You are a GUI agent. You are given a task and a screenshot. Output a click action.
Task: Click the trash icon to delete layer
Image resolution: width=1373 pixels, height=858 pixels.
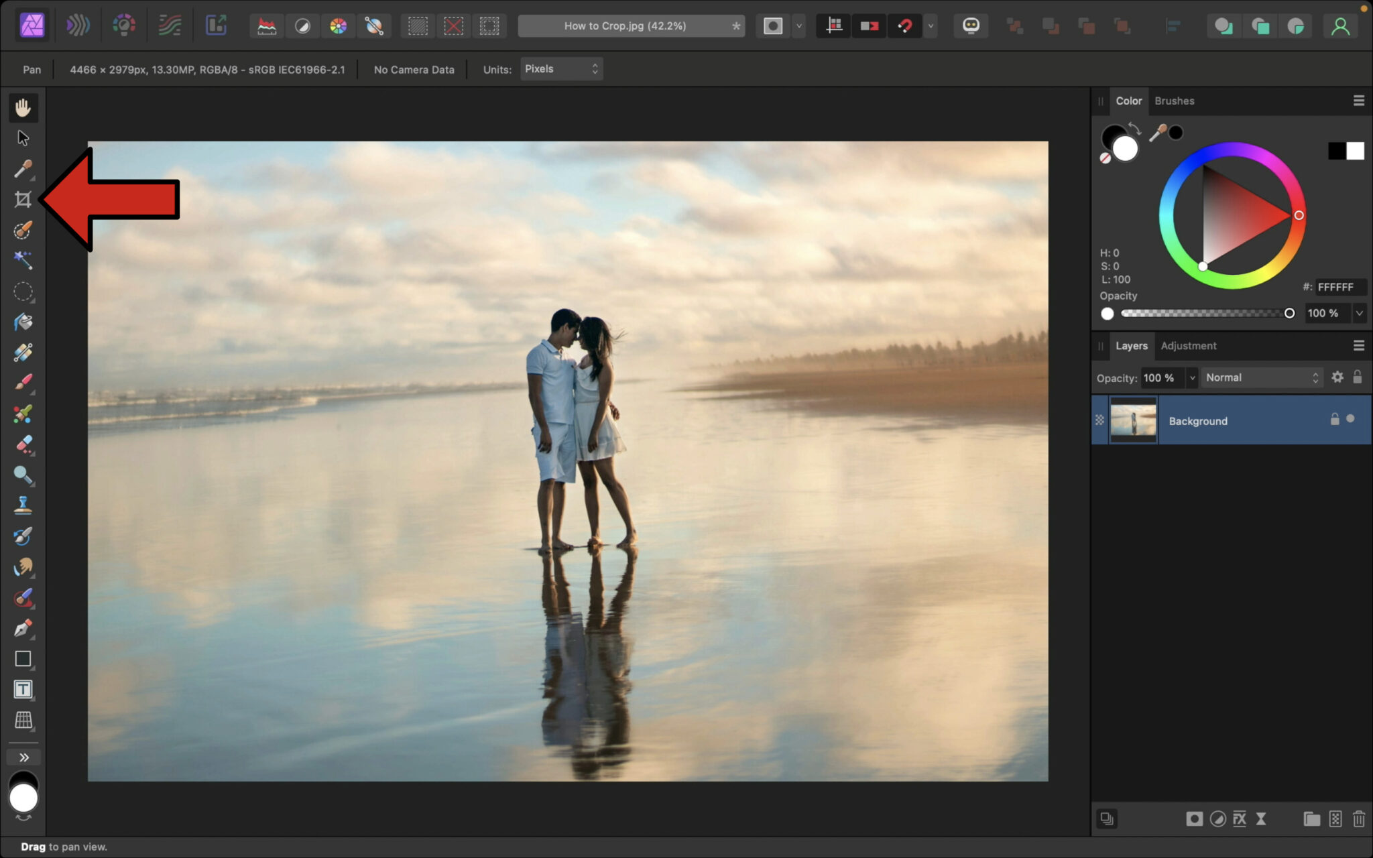coord(1358,818)
